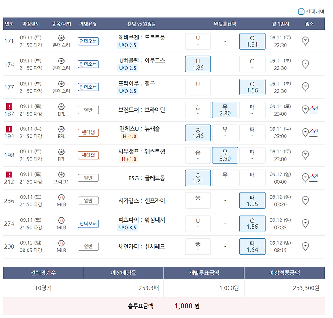
Task: Click red alert icon on match 212
Action: click(x=9, y=174)
